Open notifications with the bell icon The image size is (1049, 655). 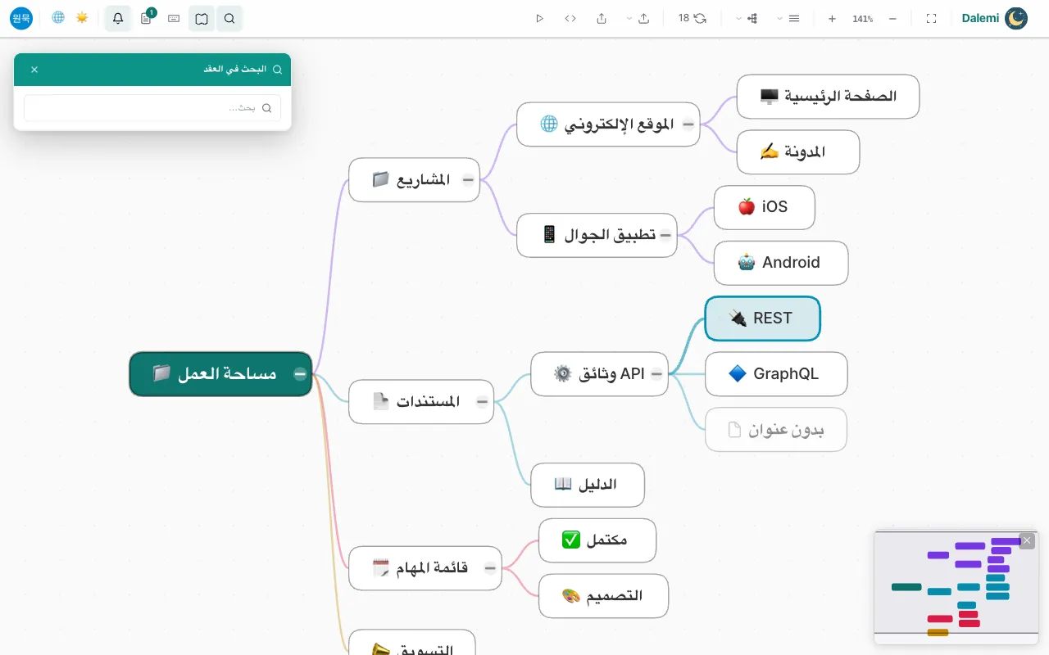(118, 18)
